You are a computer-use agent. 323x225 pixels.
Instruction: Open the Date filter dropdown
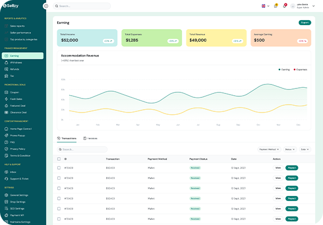(305, 149)
